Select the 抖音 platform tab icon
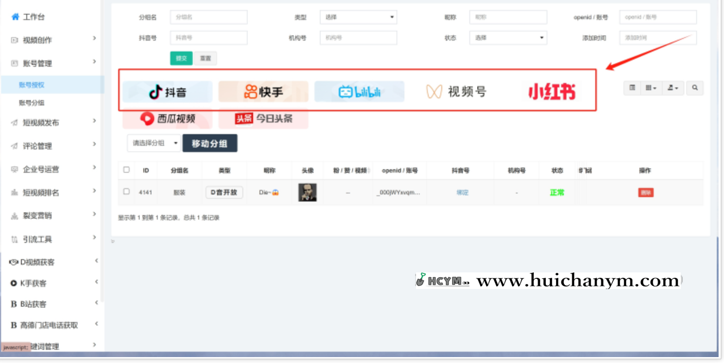724x363 pixels. pos(168,91)
